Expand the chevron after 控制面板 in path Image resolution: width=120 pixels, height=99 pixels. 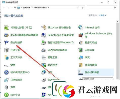[x=32, y=8]
